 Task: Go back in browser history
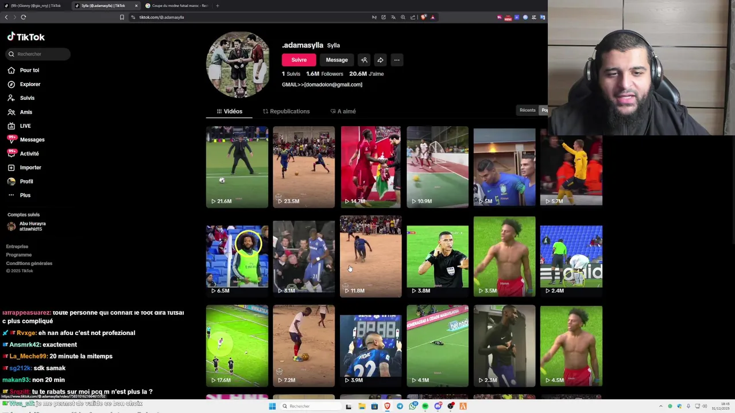click(x=6, y=17)
